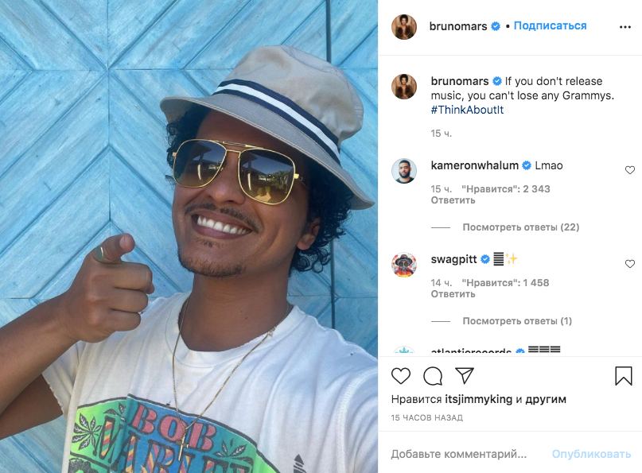Click brunomars avatar in the header
Image resolution: width=642 pixels, height=473 pixels.
(404, 27)
